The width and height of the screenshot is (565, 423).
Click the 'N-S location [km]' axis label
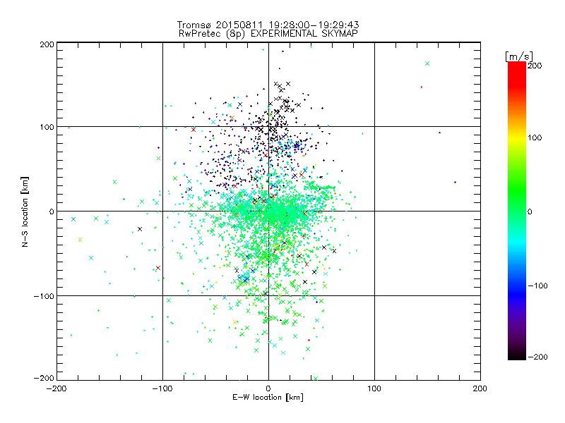click(25, 211)
